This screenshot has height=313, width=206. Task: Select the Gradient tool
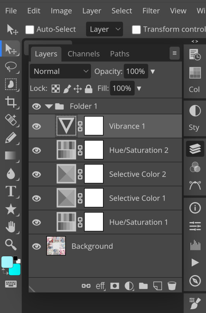(x=11, y=155)
